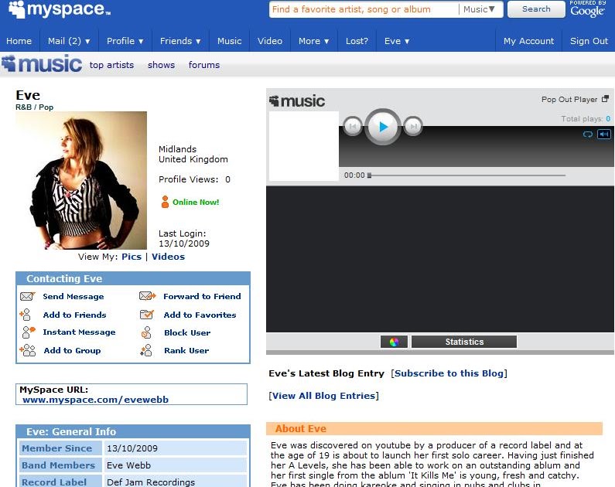
Task: Click the Lost? navigation item
Action: click(x=357, y=41)
